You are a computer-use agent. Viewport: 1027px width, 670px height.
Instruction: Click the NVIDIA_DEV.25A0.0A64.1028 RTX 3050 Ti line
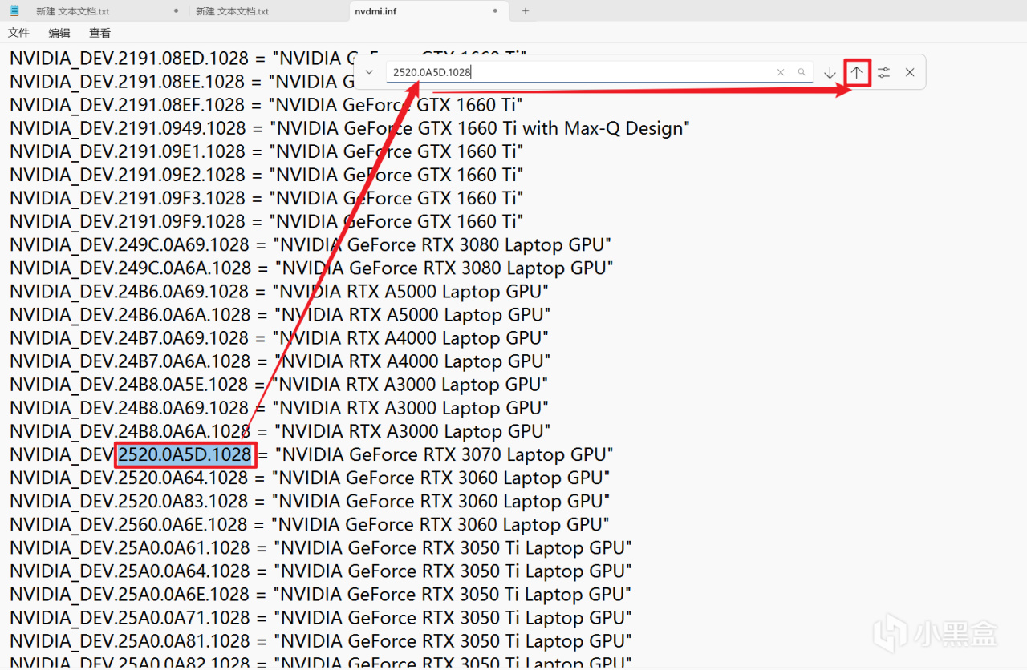point(321,571)
